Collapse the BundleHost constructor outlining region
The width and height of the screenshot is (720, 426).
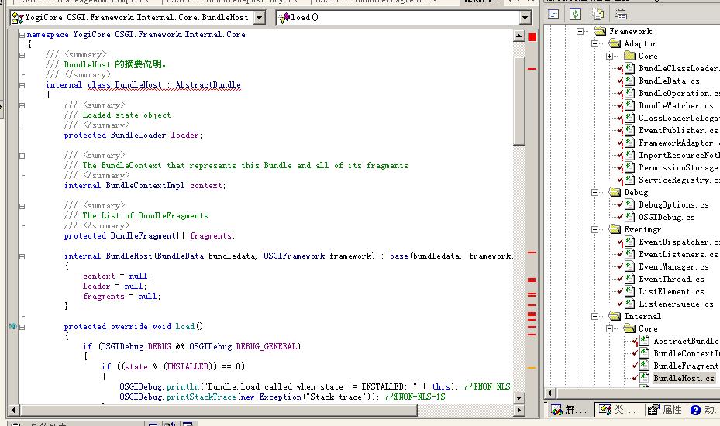pos(22,256)
